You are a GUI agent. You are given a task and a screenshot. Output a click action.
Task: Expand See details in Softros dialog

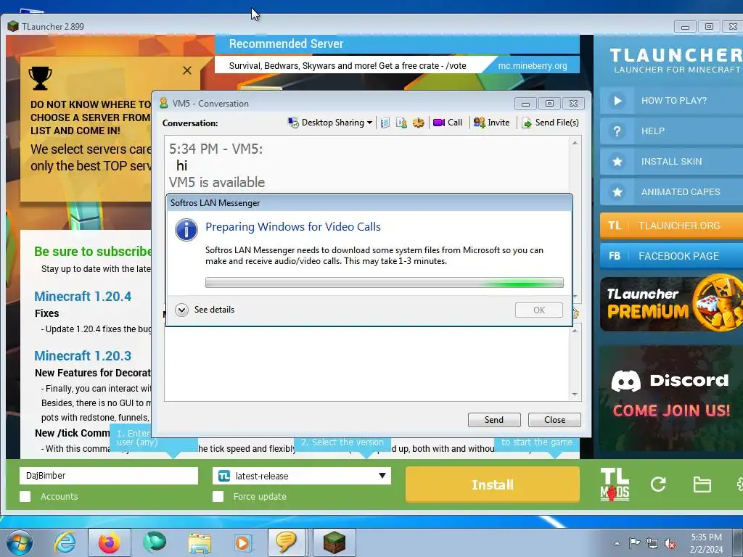tap(205, 310)
